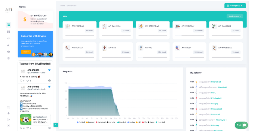The width and height of the screenshot is (253, 137).
Task: Toggle Volleyball series in chart legend
Action: point(160,122)
